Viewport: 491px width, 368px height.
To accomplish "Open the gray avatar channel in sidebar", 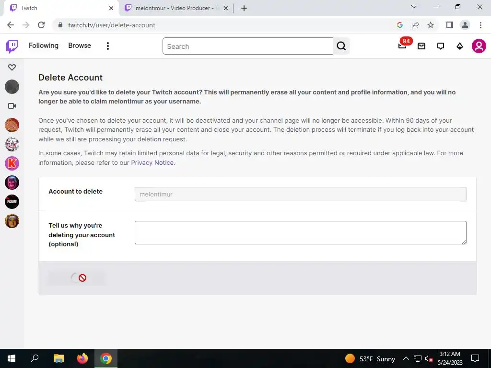I will pos(12,87).
